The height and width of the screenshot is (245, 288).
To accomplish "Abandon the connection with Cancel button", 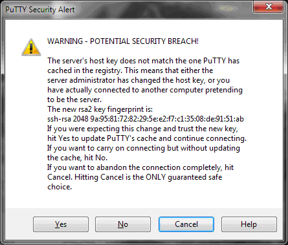I will click(x=186, y=224).
